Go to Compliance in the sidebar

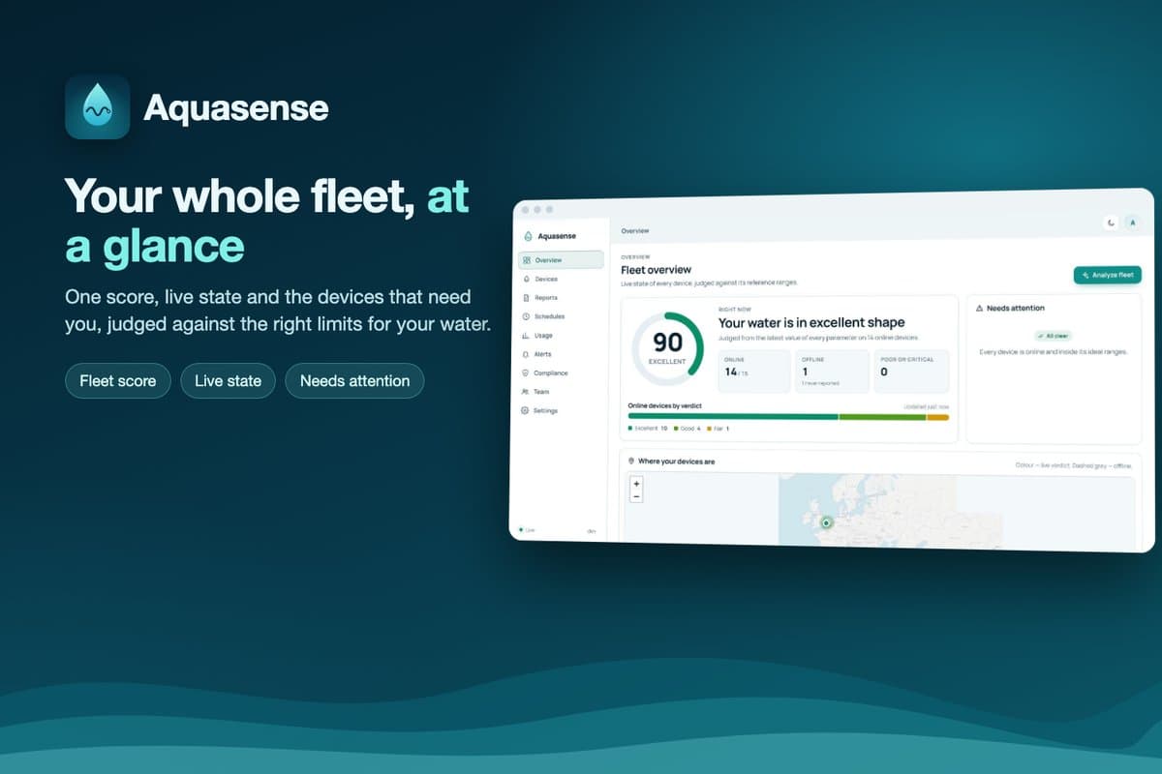point(561,372)
